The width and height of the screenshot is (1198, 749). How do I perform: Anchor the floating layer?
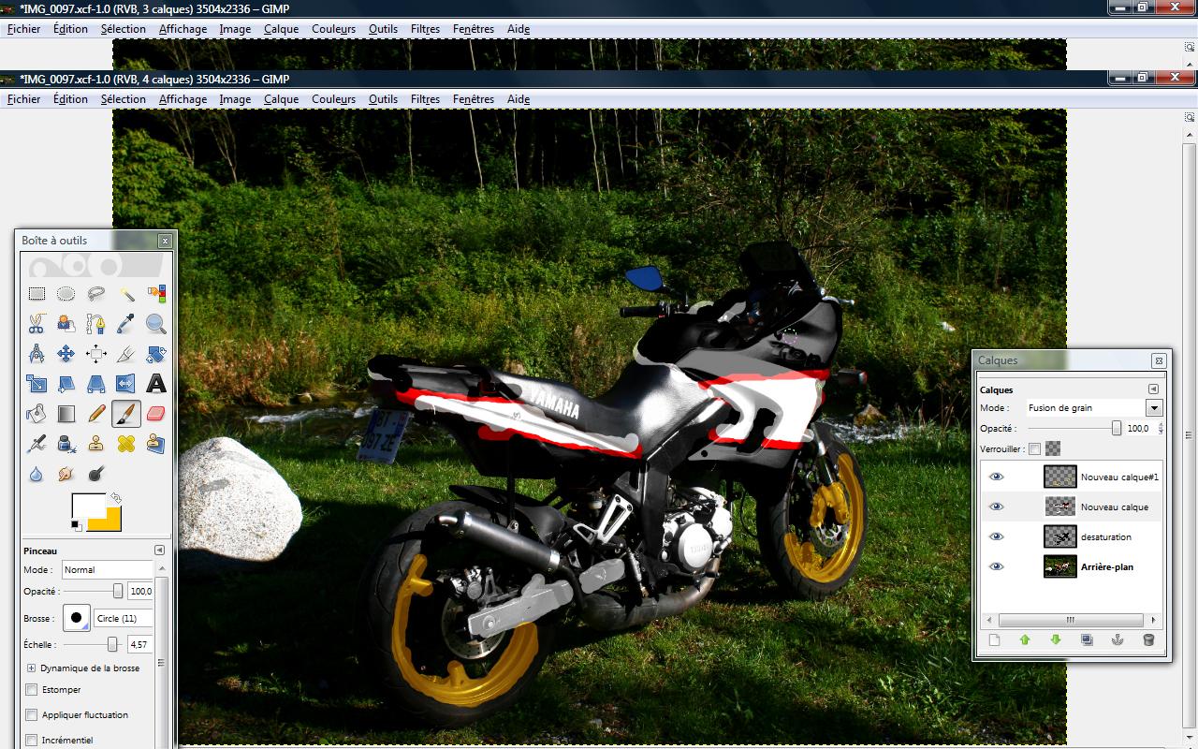[x=1118, y=640]
